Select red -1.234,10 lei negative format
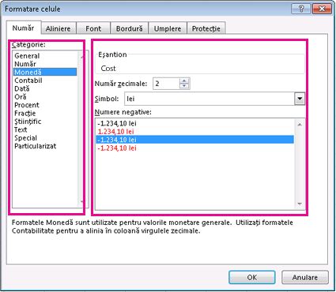The width and height of the screenshot is (336, 292). pyautogui.click(x=195, y=148)
